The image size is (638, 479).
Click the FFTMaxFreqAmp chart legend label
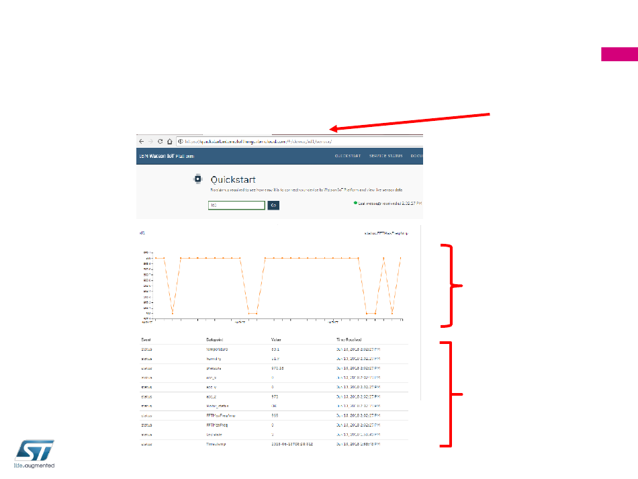(x=386, y=233)
